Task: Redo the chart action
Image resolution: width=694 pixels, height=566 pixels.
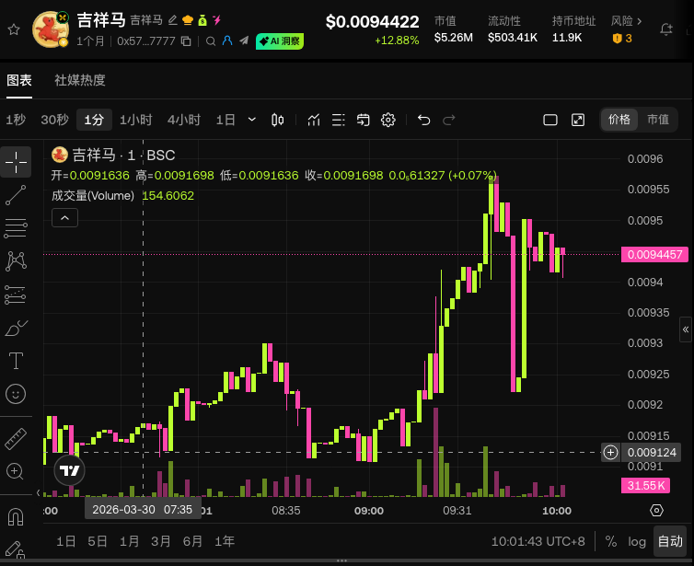Action: click(x=449, y=120)
